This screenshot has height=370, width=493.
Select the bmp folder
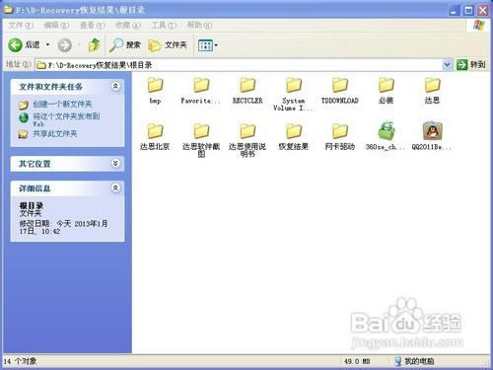point(155,85)
